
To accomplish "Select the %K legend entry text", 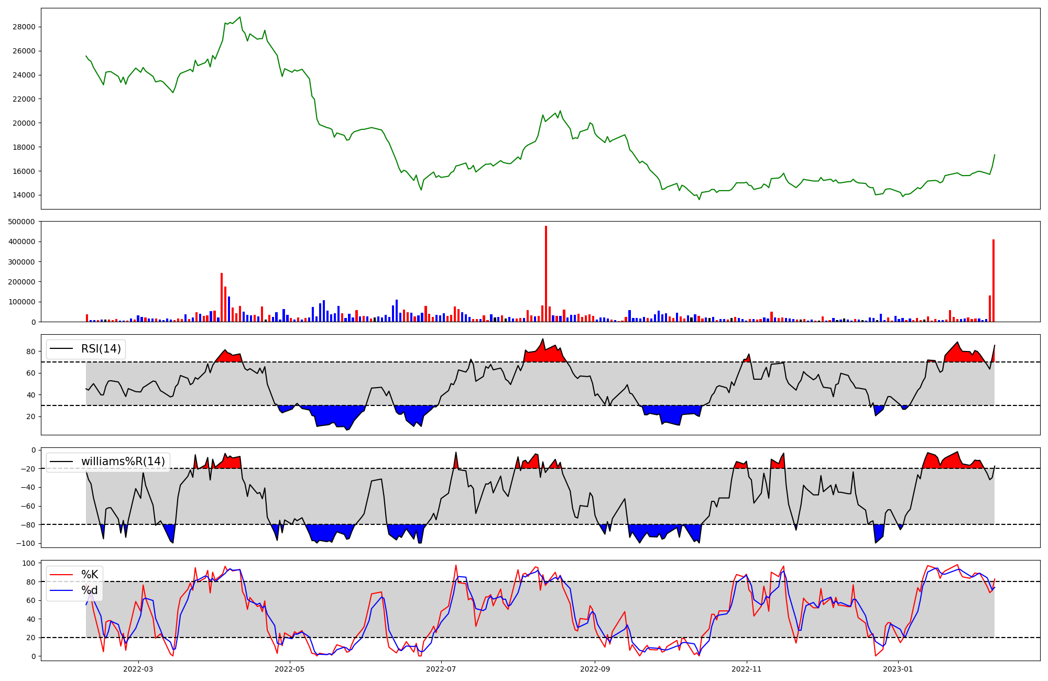I will [90, 575].
